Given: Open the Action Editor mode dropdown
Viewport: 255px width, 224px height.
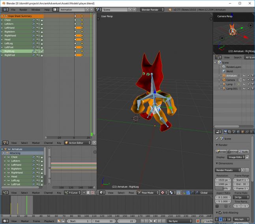Looking at the screenshot, I should point(78,143).
